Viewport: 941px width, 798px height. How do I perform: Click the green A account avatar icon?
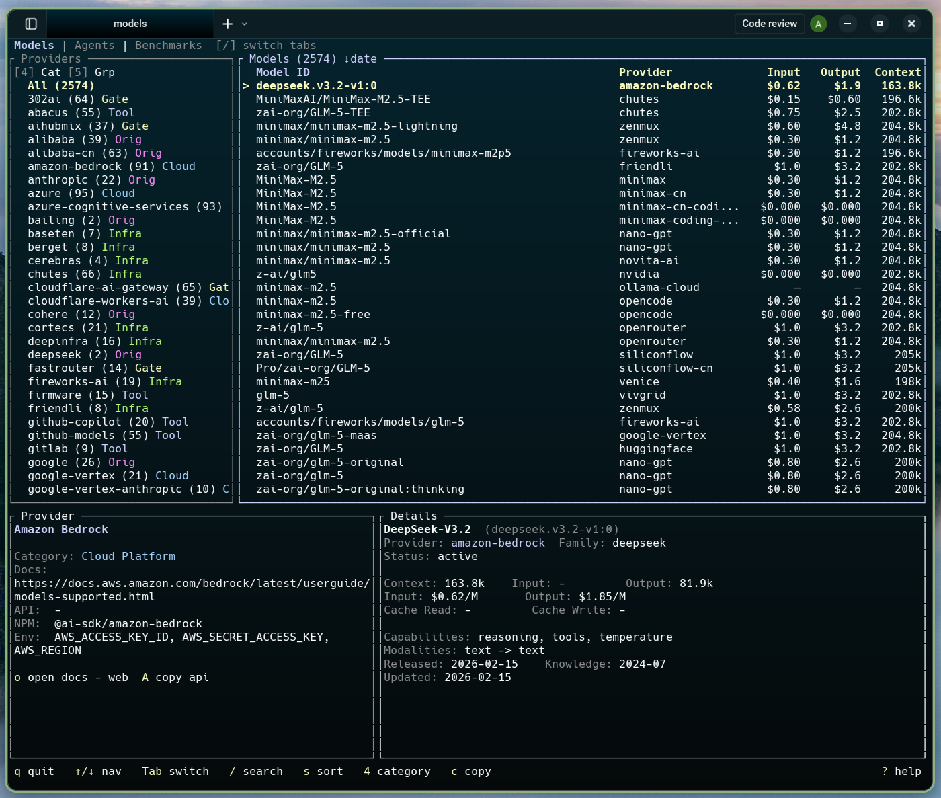coord(818,23)
